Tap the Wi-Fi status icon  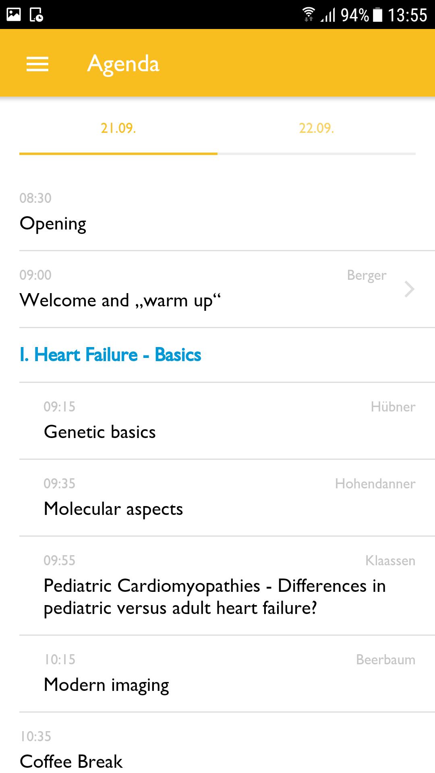point(309,14)
